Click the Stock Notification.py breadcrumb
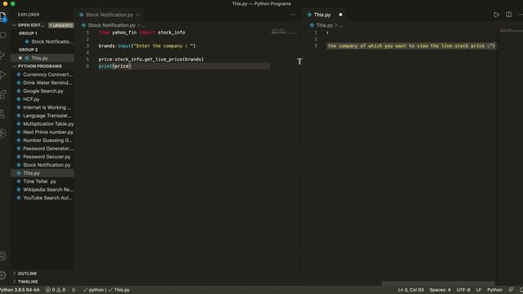The image size is (523, 294). point(111,25)
